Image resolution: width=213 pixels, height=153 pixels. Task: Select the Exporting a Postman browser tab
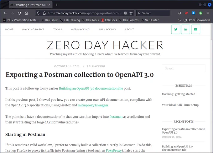click(31, 5)
